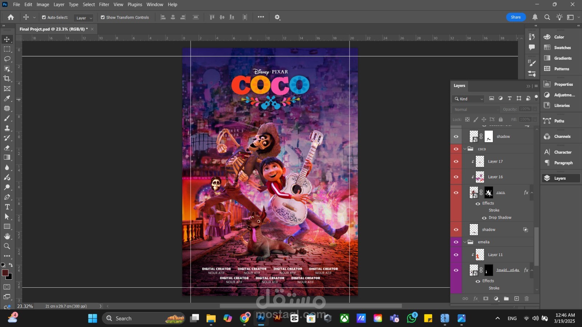This screenshot has width=582, height=327.
Task: Open the Window menu
Action: (x=155, y=4)
